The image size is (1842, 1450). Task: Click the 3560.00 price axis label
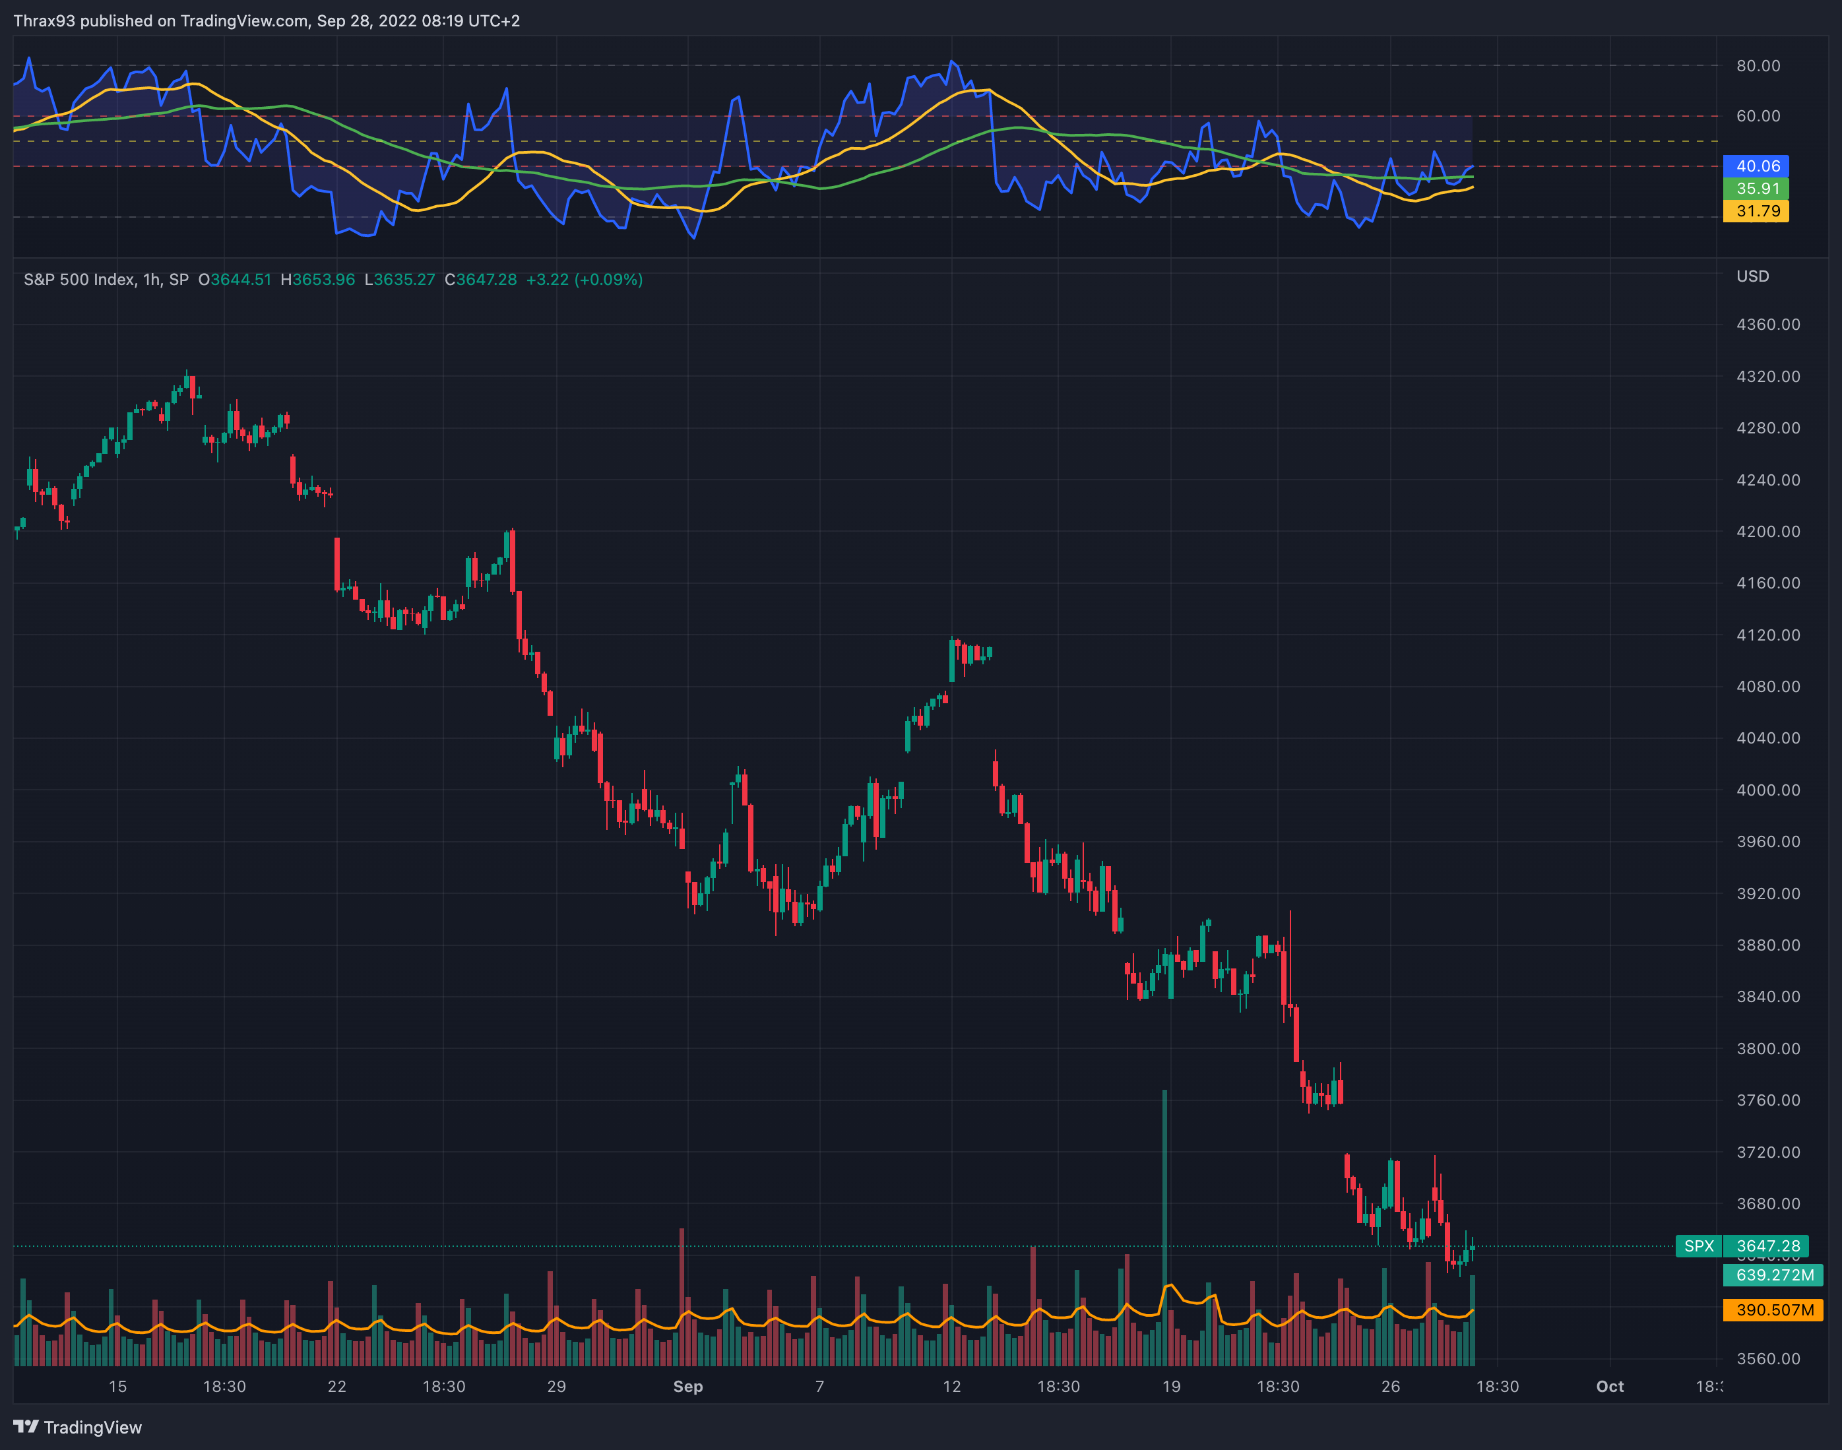pyautogui.click(x=1768, y=1358)
